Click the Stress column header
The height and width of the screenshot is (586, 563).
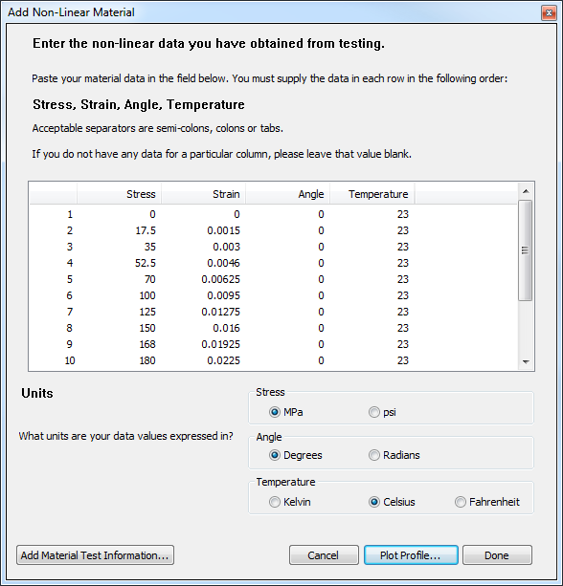119,194
